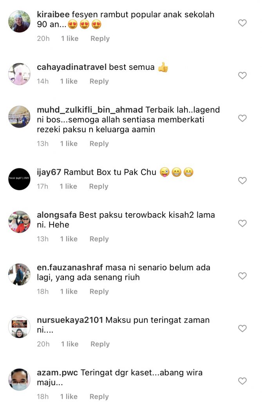The width and height of the screenshot is (262, 402).
Task: Like muhd_zulkifli_bin_ahmad's comment heart
Action: tap(242, 118)
